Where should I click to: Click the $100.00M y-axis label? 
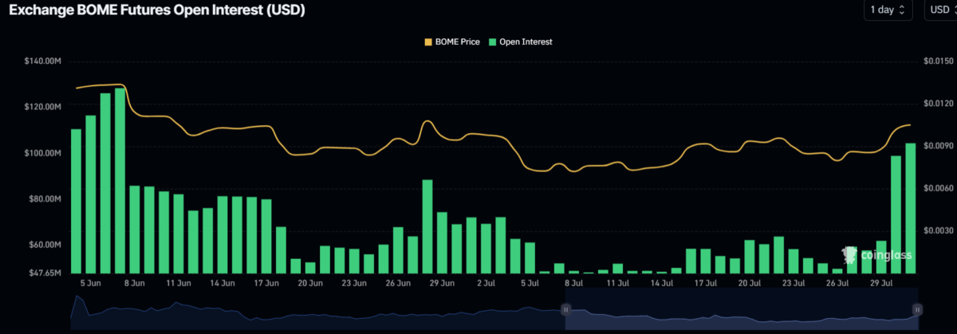click(x=43, y=153)
